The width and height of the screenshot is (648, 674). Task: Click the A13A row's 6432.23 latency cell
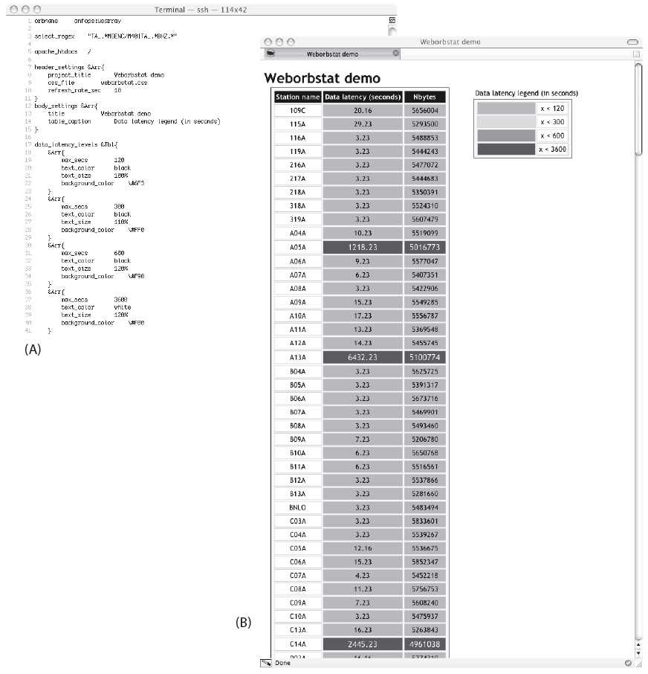click(x=363, y=357)
